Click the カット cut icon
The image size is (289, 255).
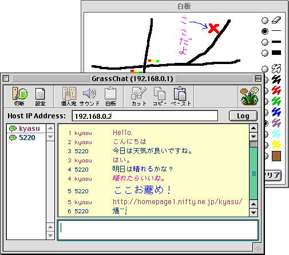tap(139, 96)
